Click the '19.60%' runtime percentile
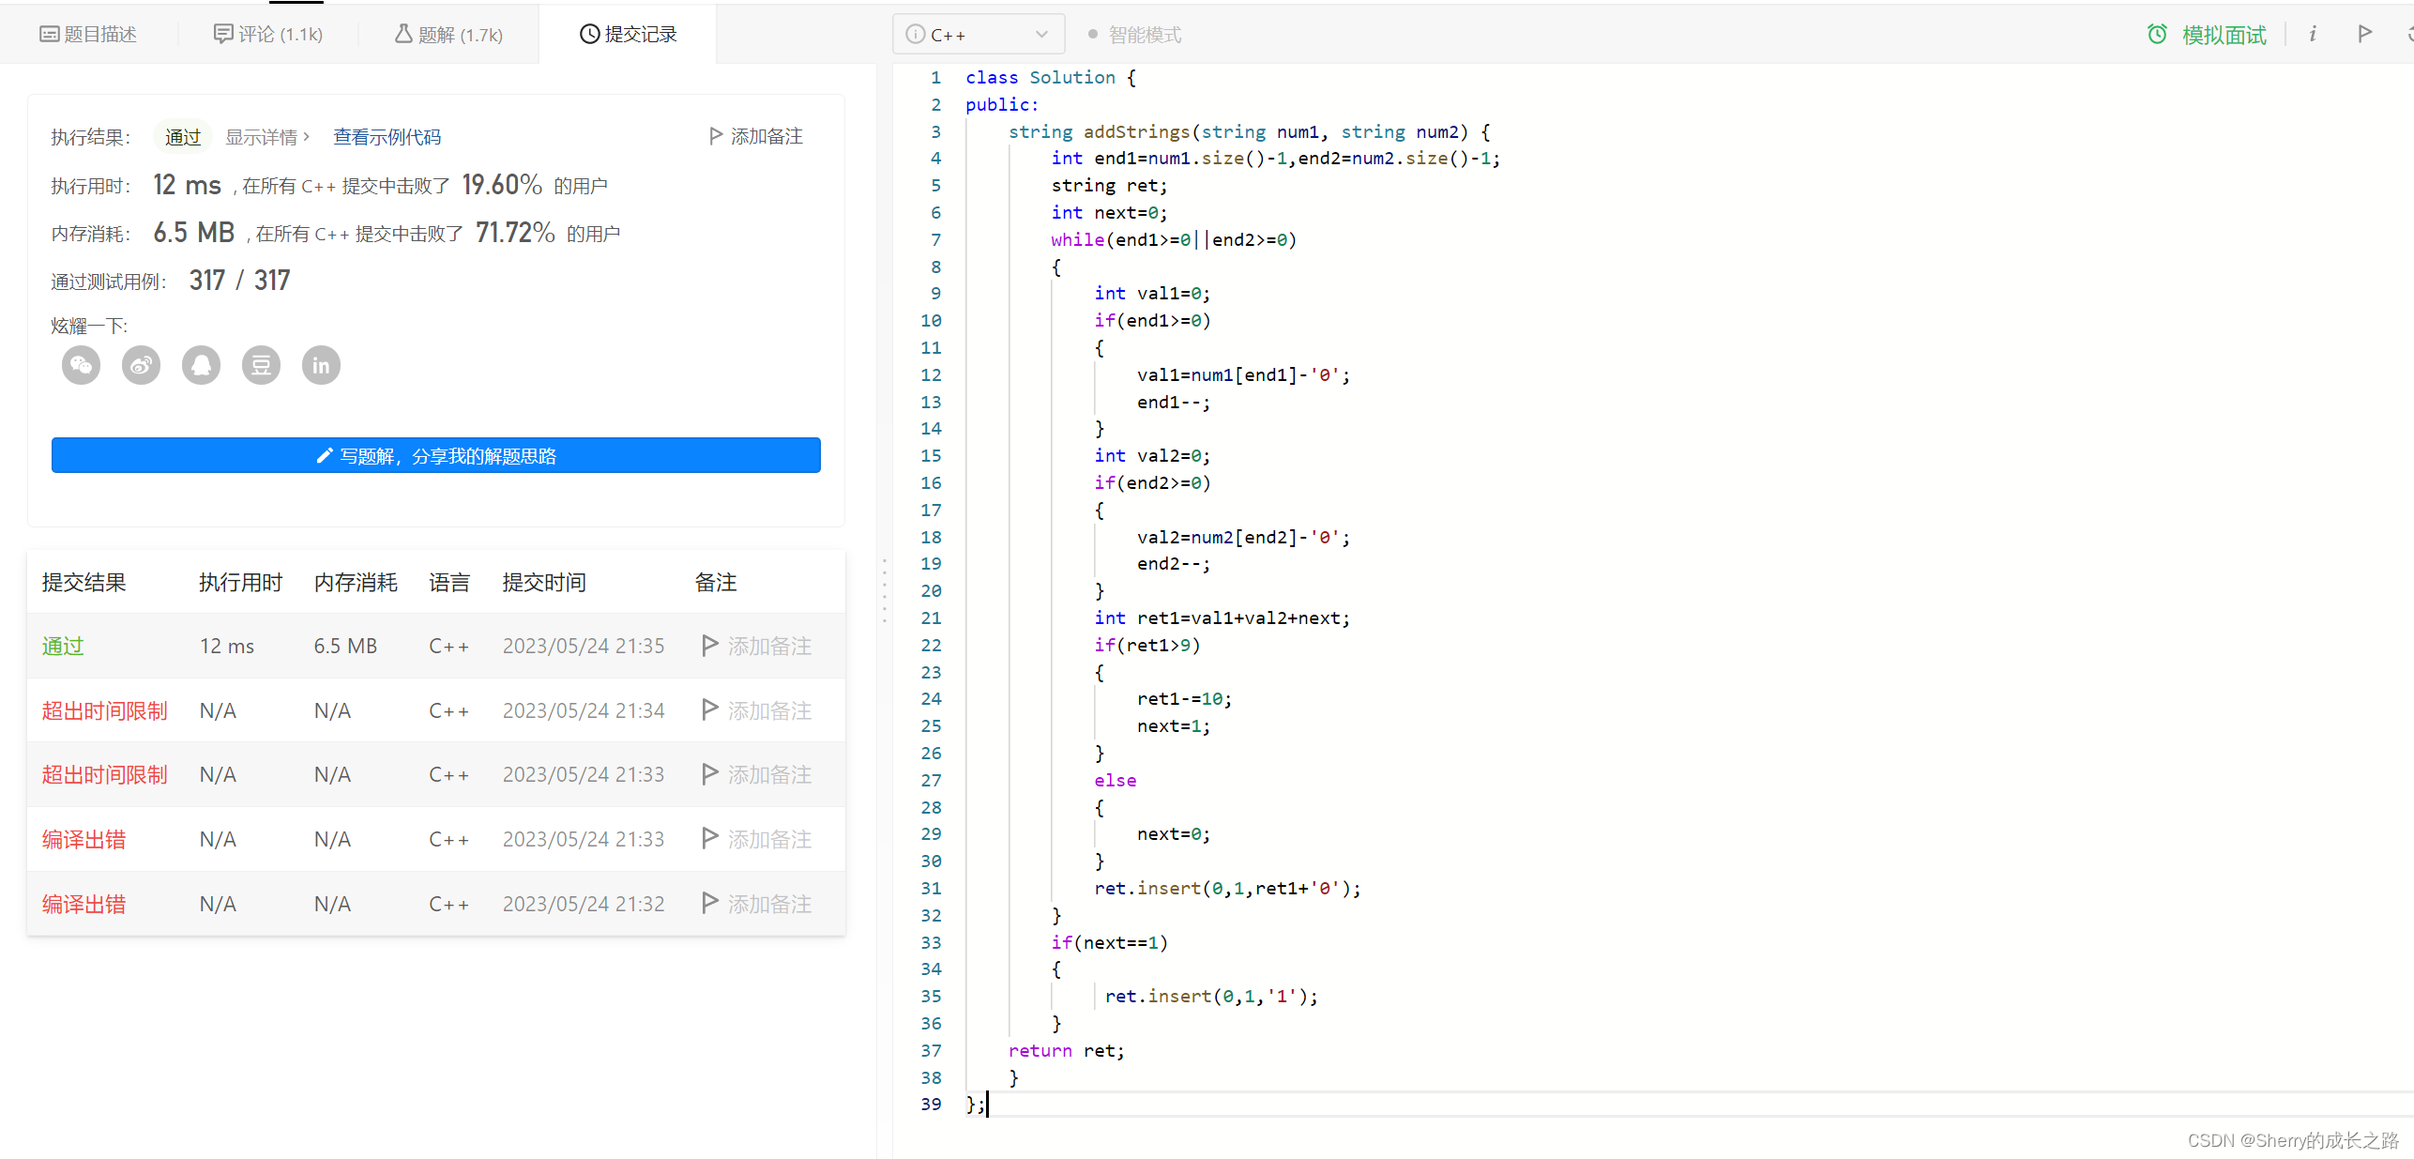The height and width of the screenshot is (1159, 2414). 502,185
